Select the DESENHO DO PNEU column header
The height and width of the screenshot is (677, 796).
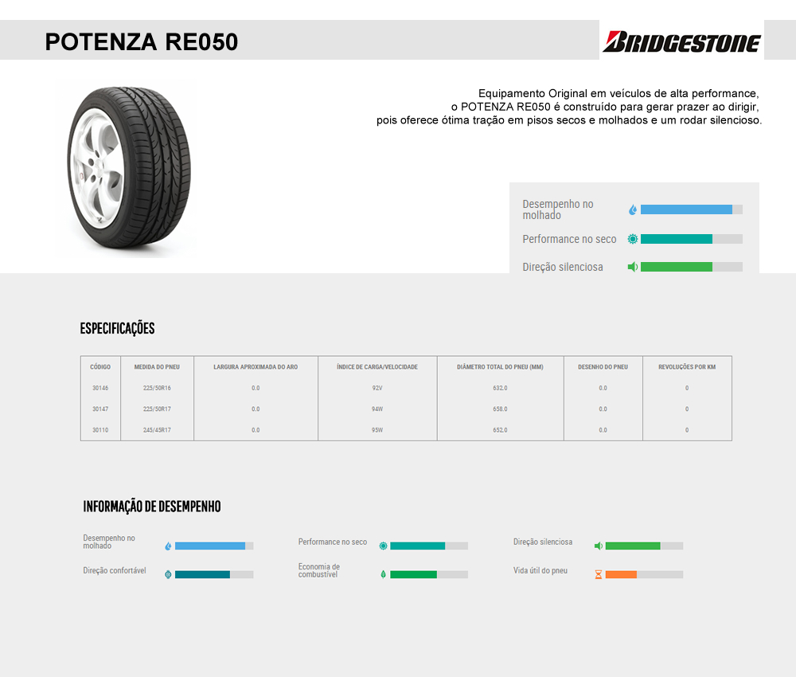(603, 366)
